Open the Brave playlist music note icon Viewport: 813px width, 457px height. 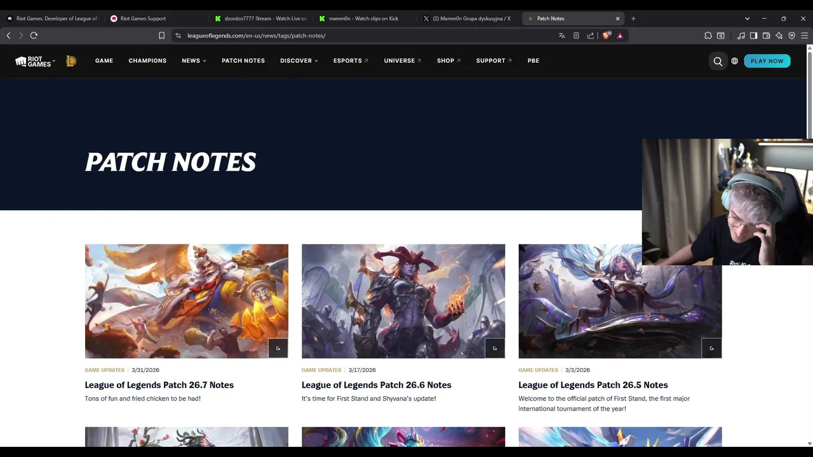741,36
